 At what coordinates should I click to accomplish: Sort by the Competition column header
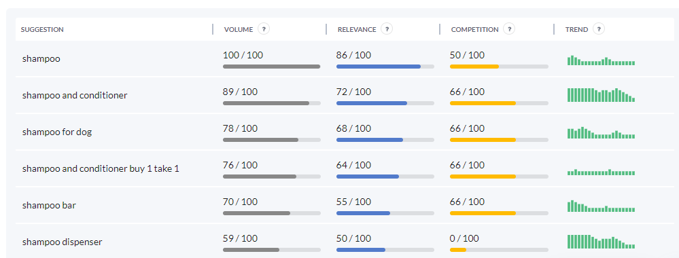tap(474, 29)
